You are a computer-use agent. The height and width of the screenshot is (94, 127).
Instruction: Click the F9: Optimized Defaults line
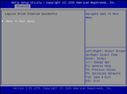[x=103, y=73]
